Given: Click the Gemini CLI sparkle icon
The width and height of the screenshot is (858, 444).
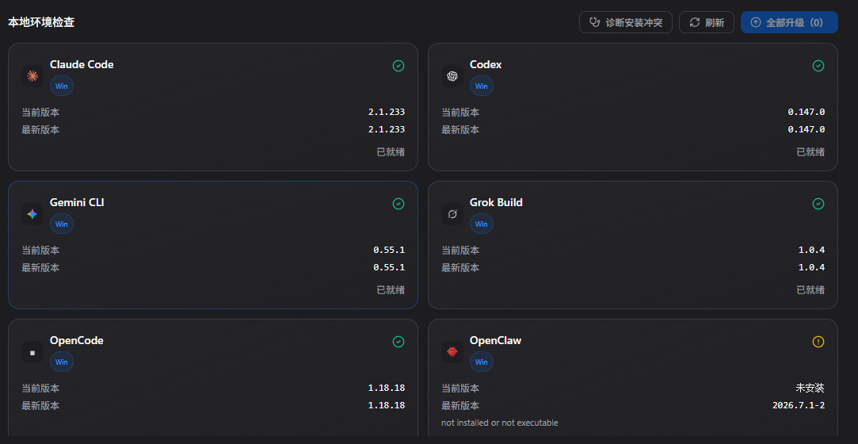Looking at the screenshot, I should (x=32, y=214).
